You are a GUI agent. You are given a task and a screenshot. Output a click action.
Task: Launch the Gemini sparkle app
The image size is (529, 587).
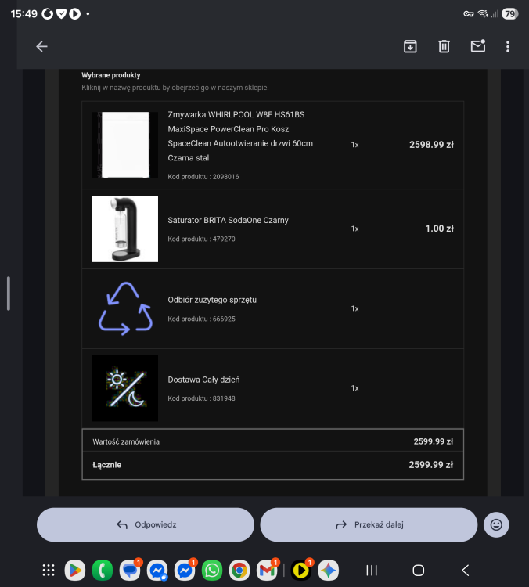(x=329, y=570)
